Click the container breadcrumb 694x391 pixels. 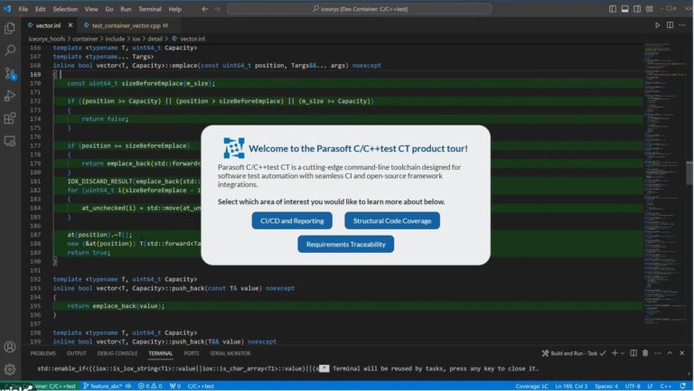pyautogui.click(x=85, y=39)
